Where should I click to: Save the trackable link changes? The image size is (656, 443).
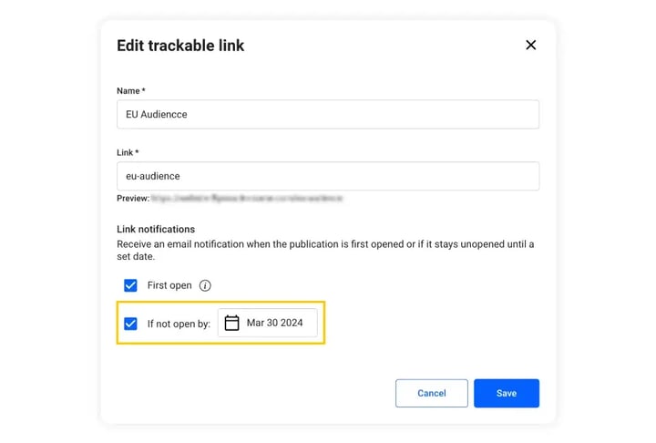[x=507, y=393]
